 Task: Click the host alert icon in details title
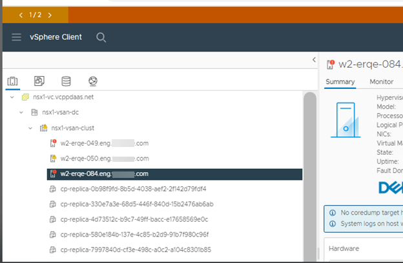(x=331, y=64)
